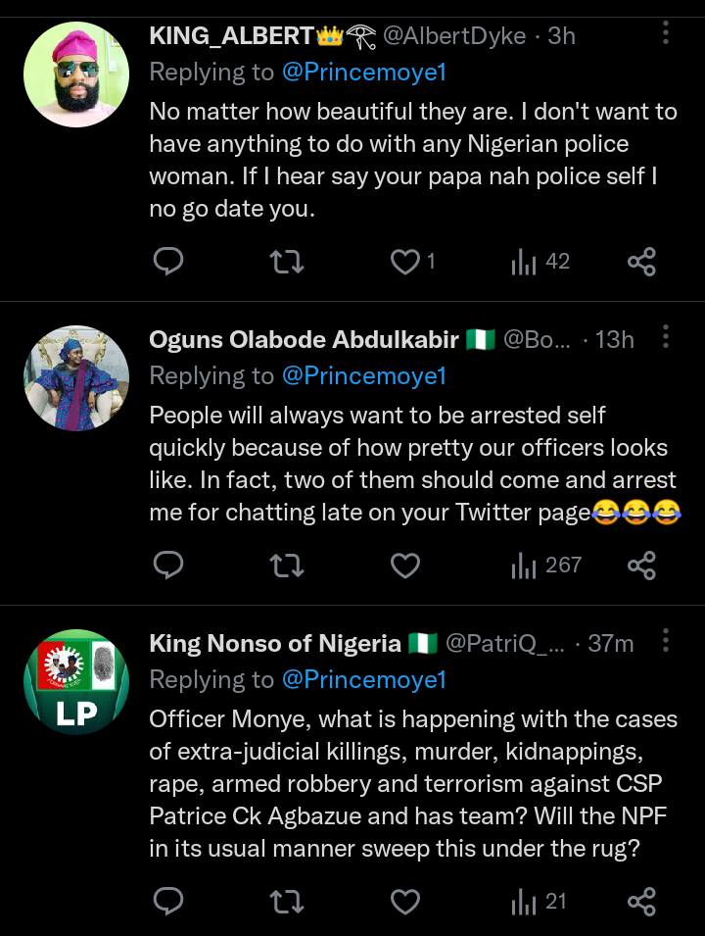Open more options for King Nonso's tweet
Screen dimensions: 705x936
pos(666,642)
